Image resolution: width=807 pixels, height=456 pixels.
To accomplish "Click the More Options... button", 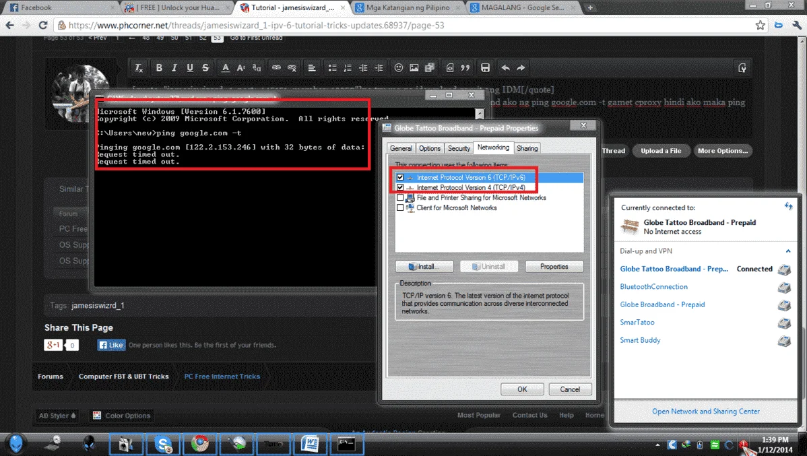I will point(723,151).
